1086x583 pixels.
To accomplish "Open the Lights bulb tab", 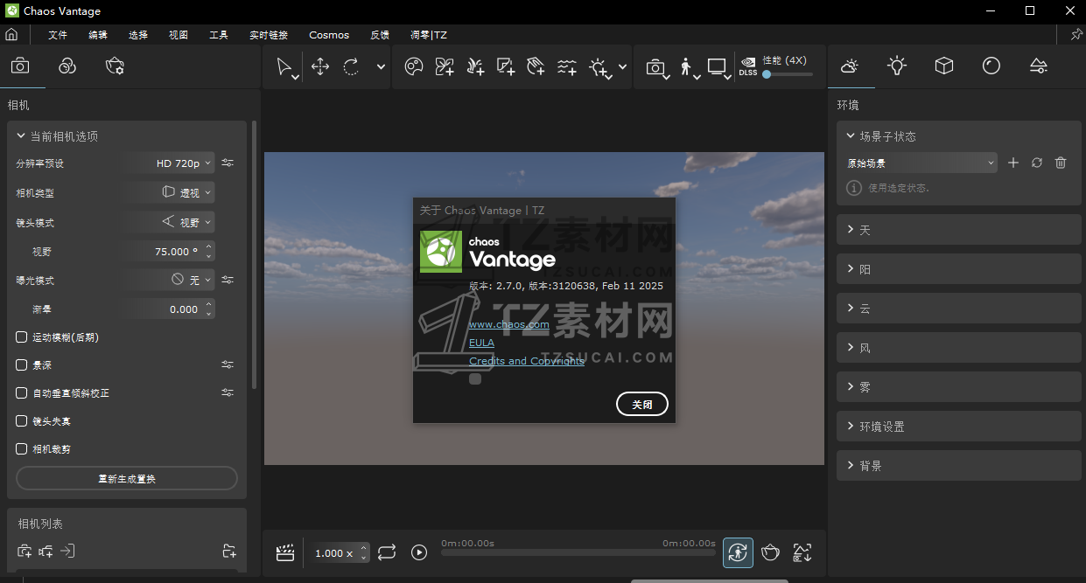I will click(896, 66).
